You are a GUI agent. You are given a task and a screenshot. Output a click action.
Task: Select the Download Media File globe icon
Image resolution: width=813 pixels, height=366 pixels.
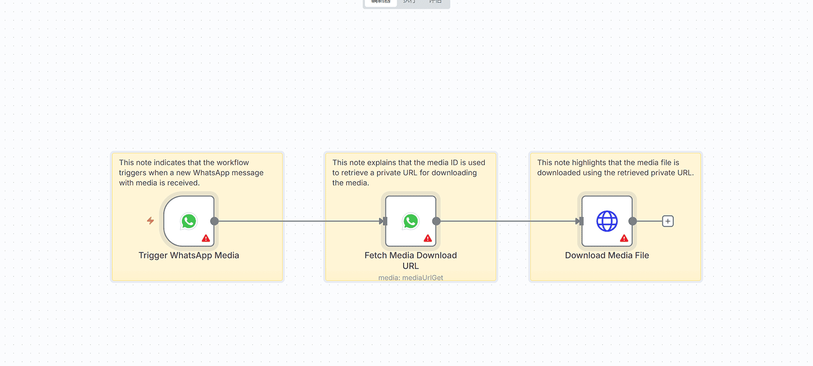coord(607,221)
